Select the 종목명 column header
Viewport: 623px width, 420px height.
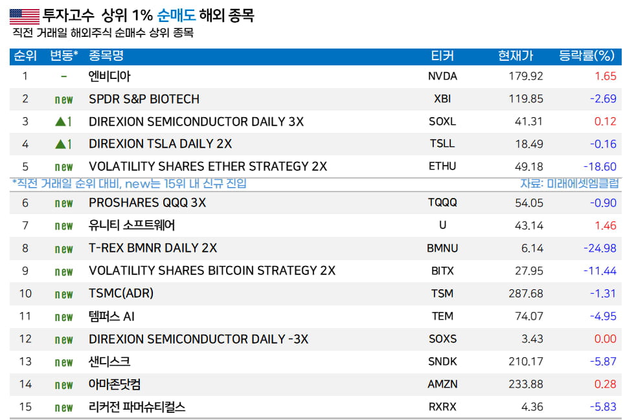(x=106, y=56)
